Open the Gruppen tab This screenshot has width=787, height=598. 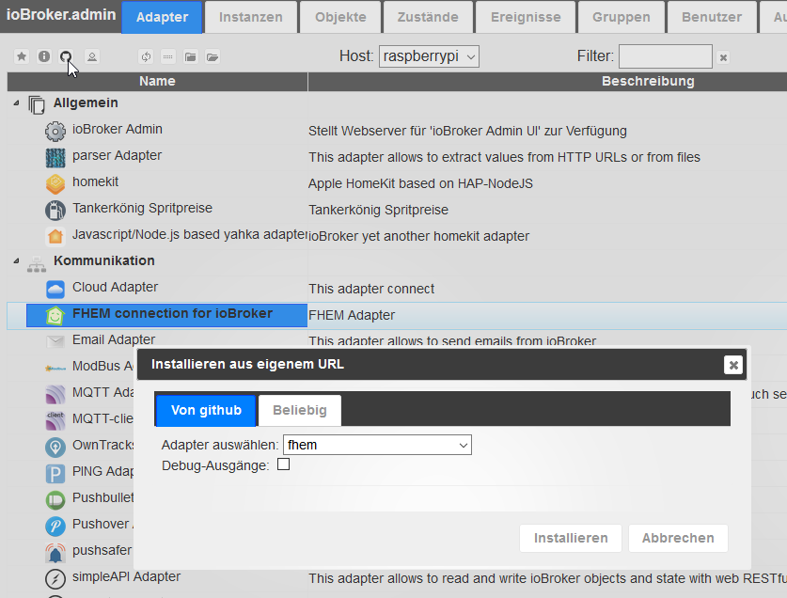(x=621, y=17)
